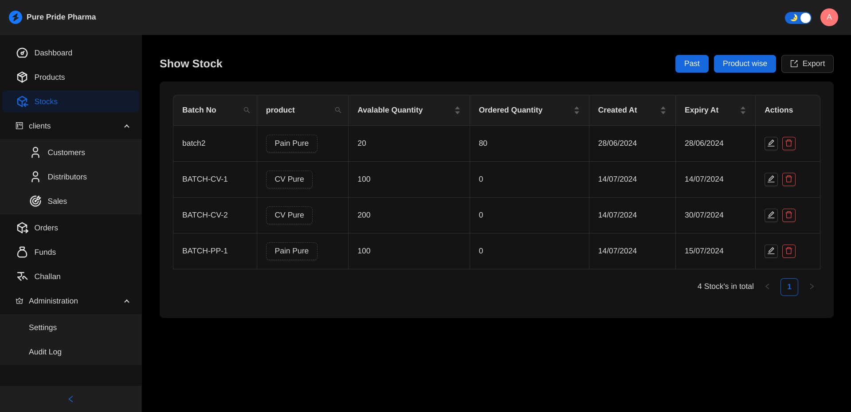The image size is (851, 412).
Task: Select page 1 in pagination
Action: [x=789, y=287]
